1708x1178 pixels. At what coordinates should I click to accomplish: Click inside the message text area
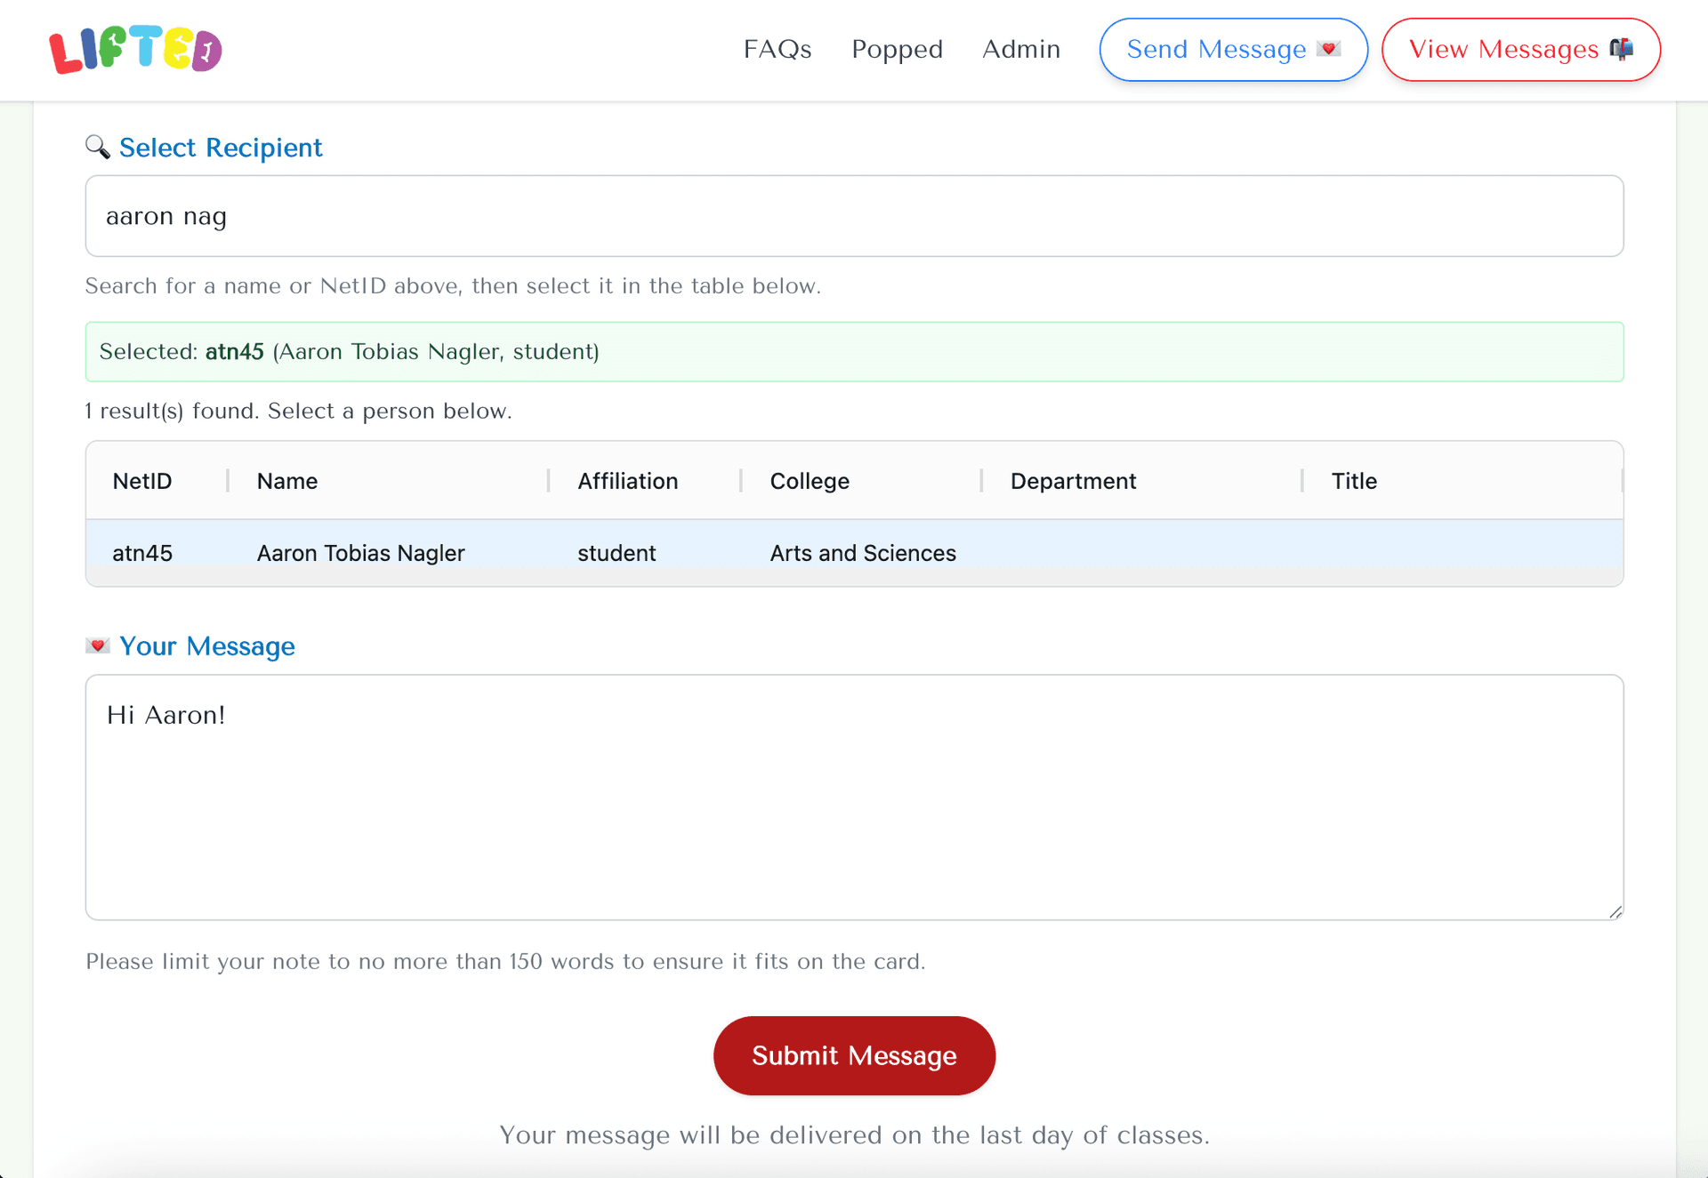pyautogui.click(x=854, y=797)
